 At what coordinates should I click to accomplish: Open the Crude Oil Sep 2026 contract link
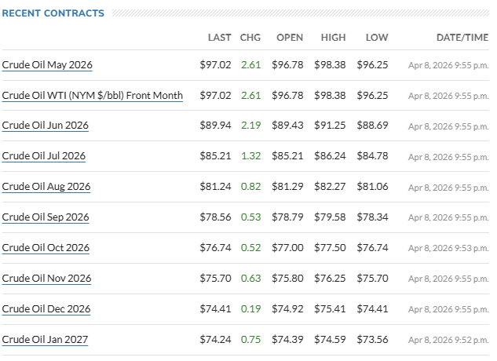[46, 217]
